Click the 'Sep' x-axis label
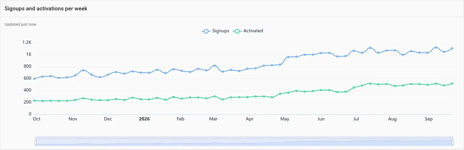Viewport: 464px width, 150px height. tap(429, 119)
